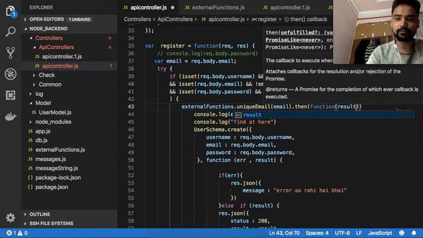Open the Docker view icon
This screenshot has height=238, width=423.
pyautogui.click(x=11, y=116)
